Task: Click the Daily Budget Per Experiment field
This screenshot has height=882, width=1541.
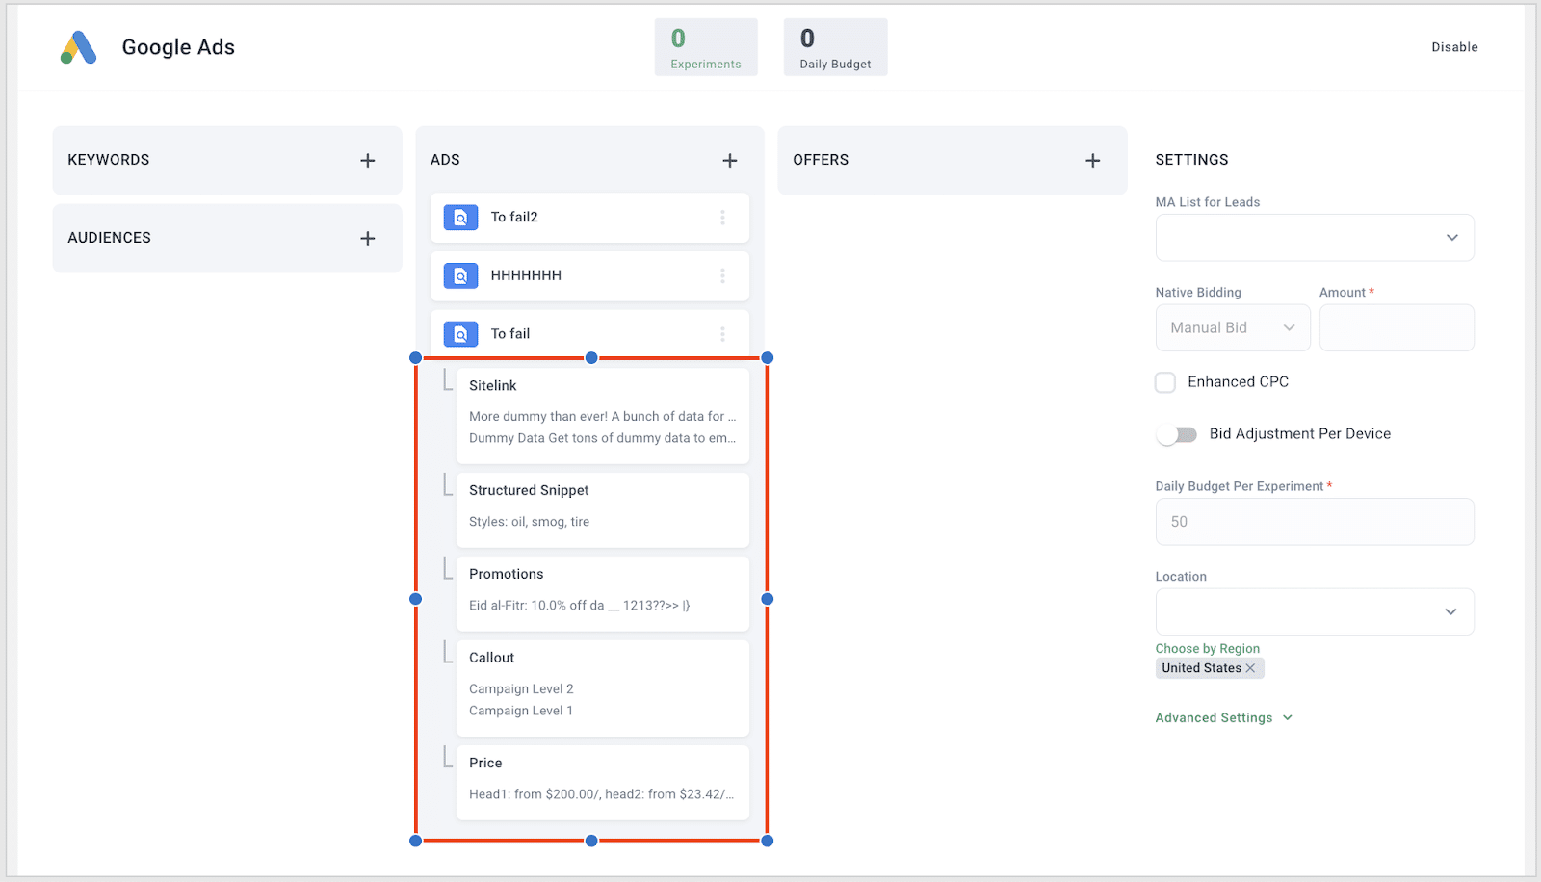Action: tap(1315, 522)
